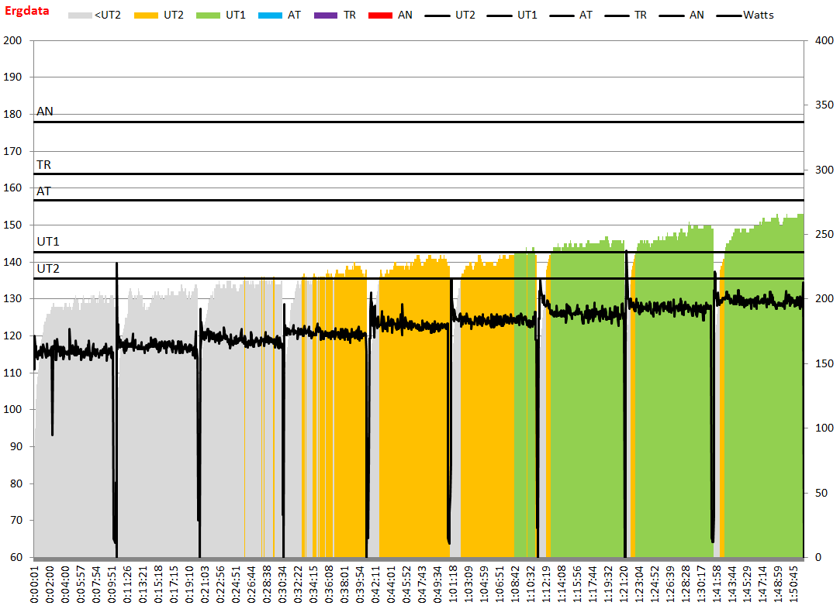The height and width of the screenshot is (609, 840).
Task: Click the orange UT2 legend swatch
Action: pos(147,15)
